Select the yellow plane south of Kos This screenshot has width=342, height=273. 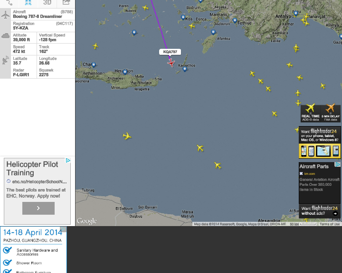click(x=192, y=26)
